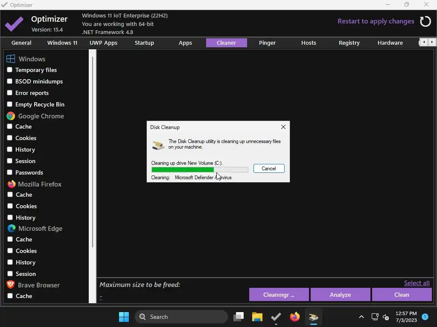Open Firefox from the taskbar

[x=294, y=317]
